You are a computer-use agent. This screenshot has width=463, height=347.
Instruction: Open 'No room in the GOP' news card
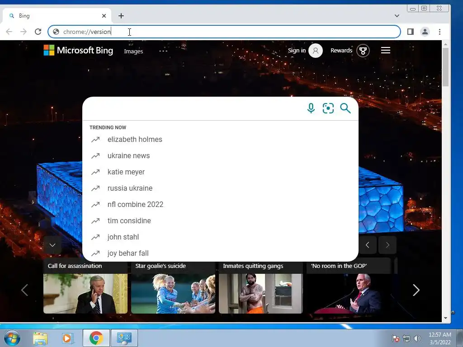[349, 286]
